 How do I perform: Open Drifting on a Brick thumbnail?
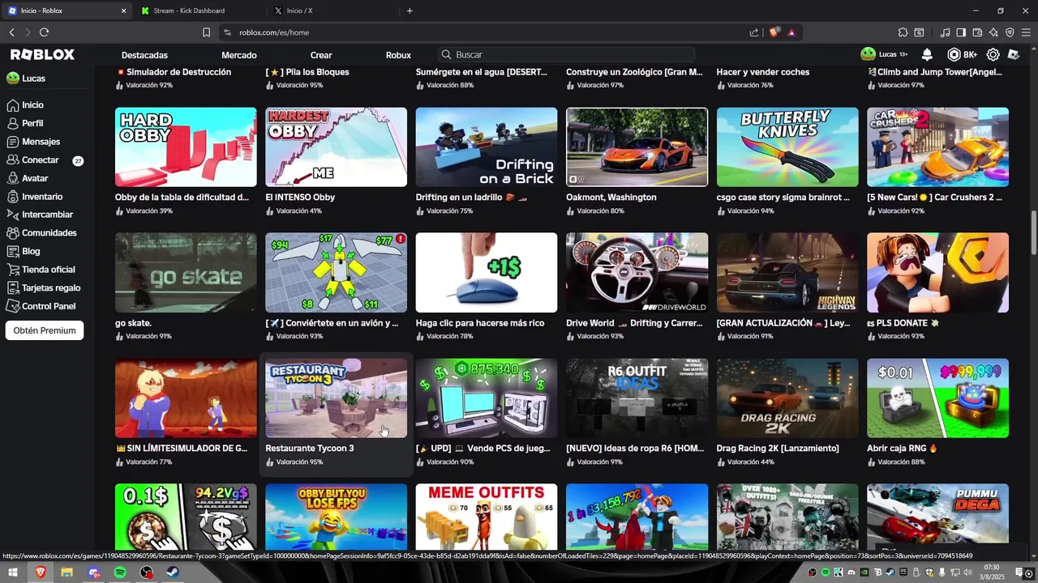487,147
